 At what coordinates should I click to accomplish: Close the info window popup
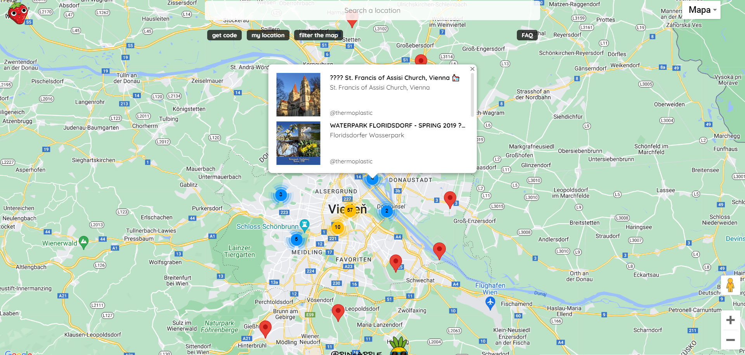click(x=472, y=69)
